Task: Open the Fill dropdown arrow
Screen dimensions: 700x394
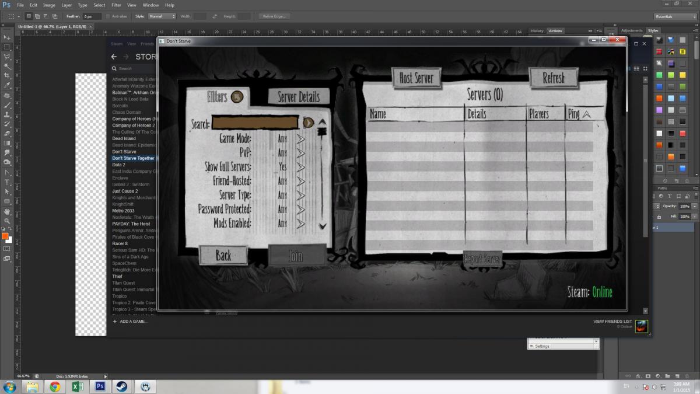Action: (695, 216)
